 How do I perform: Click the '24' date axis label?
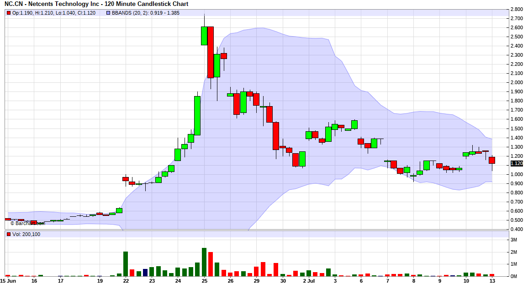178,281
